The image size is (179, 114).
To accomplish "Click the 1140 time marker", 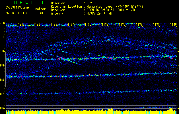I will point(173,24).
